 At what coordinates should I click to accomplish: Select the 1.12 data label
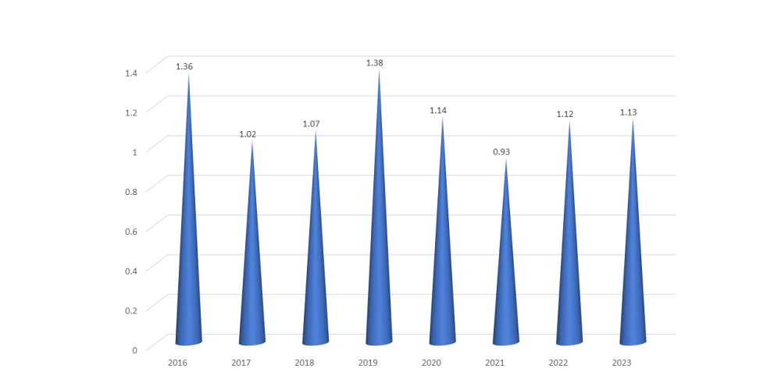pyautogui.click(x=565, y=114)
